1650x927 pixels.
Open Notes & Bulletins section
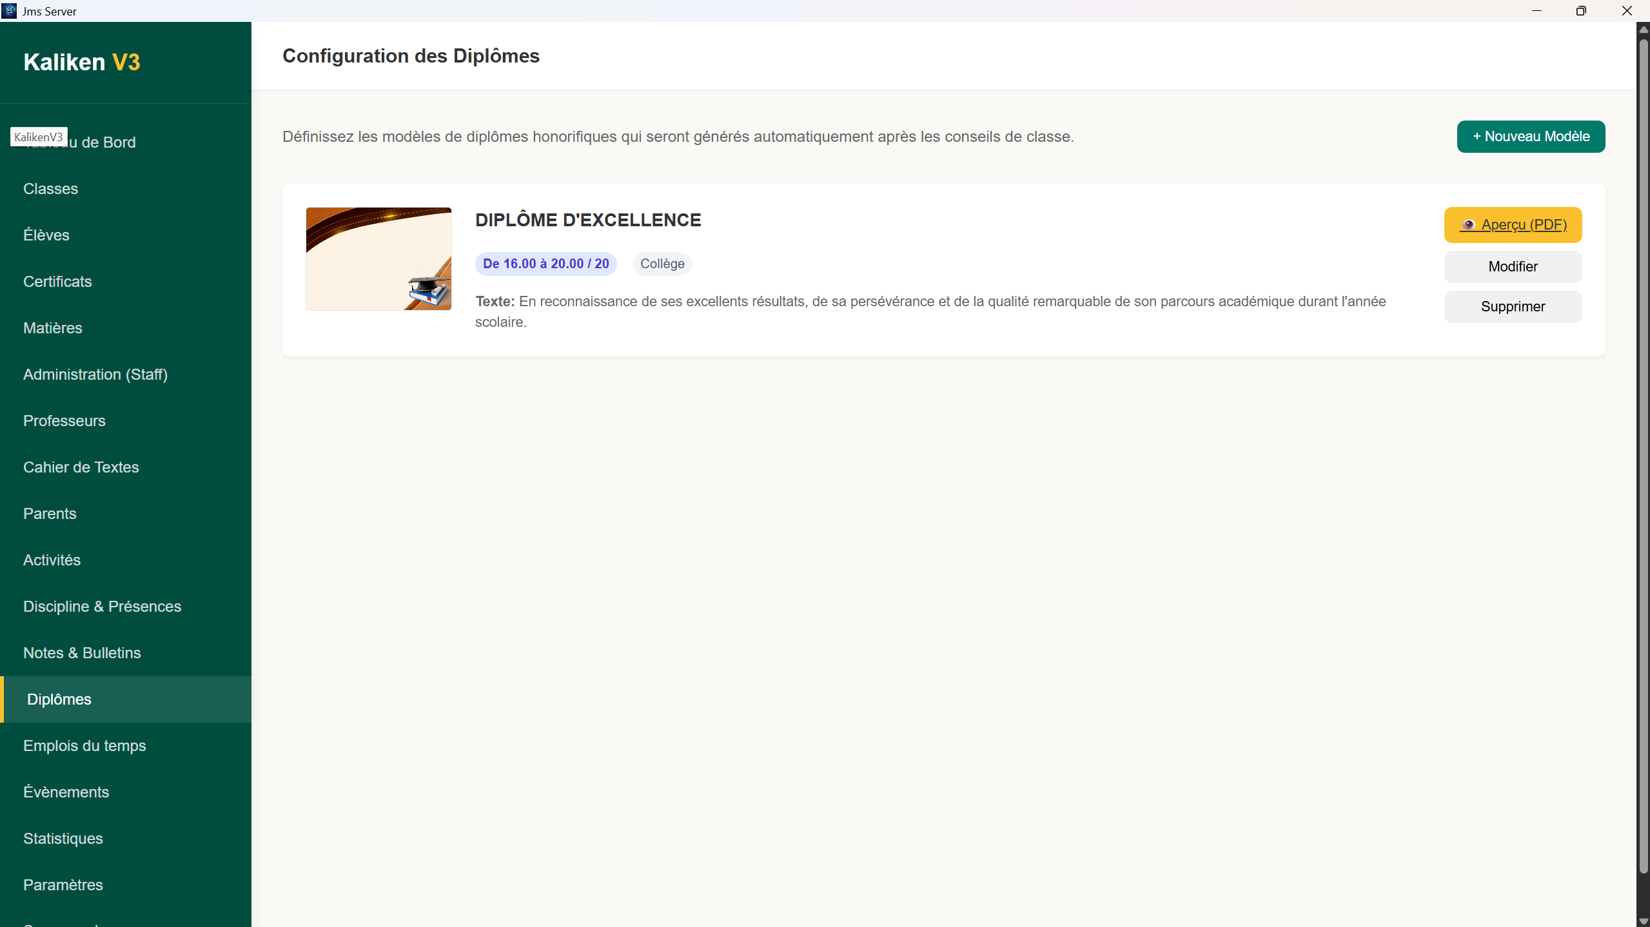(x=82, y=653)
